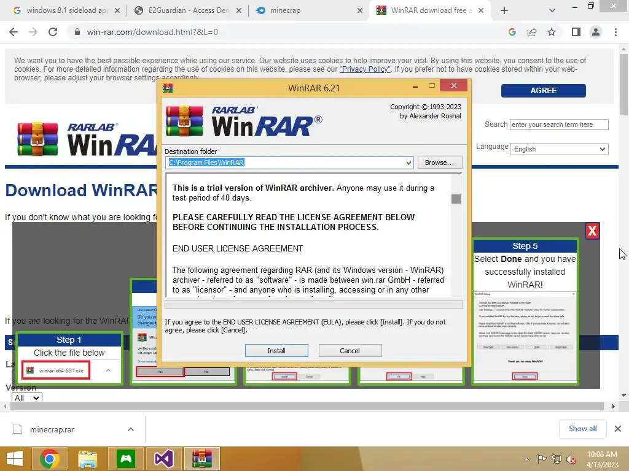Open minecrap.rar download item
The height and width of the screenshot is (471, 629).
[x=52, y=429]
